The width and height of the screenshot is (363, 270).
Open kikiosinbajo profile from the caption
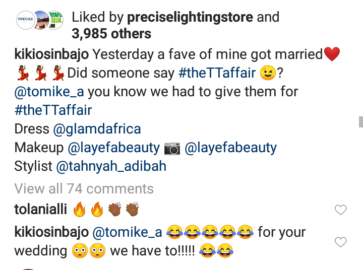[x=52, y=53]
